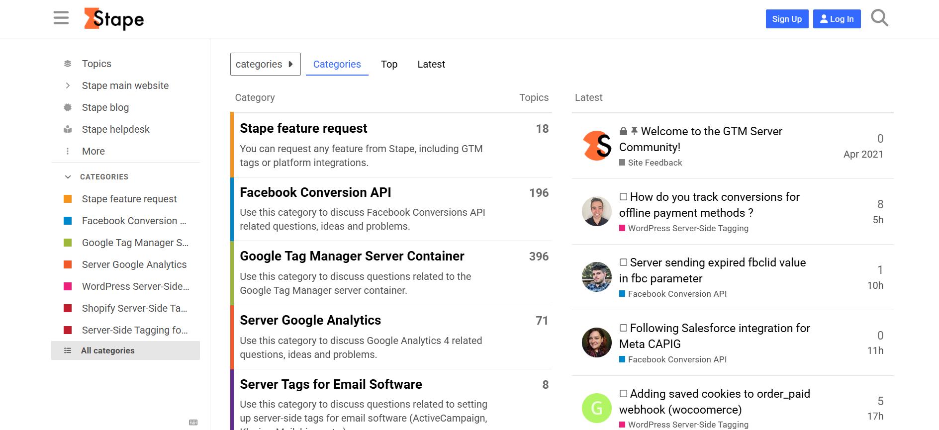939x430 pixels.
Task: Click the All categories list icon
Action: point(68,350)
